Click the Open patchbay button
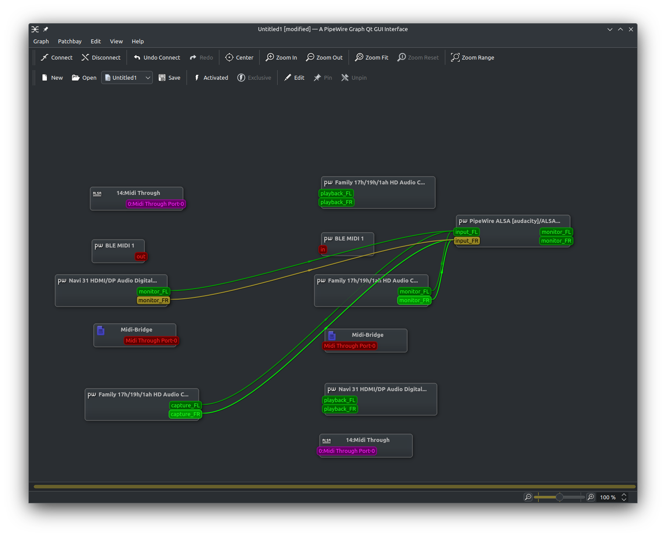The height and width of the screenshot is (537, 666). (84, 78)
